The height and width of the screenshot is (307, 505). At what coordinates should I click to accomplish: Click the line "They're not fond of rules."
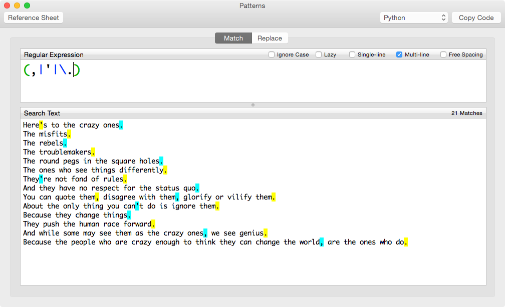pyautogui.click(x=75, y=179)
